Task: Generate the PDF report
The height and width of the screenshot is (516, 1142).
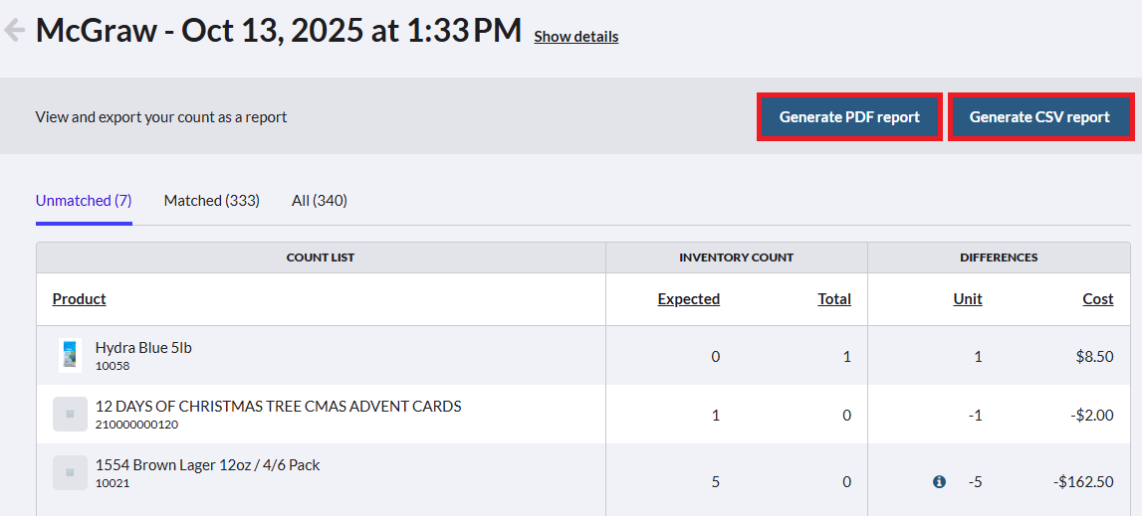Action: [x=849, y=116]
